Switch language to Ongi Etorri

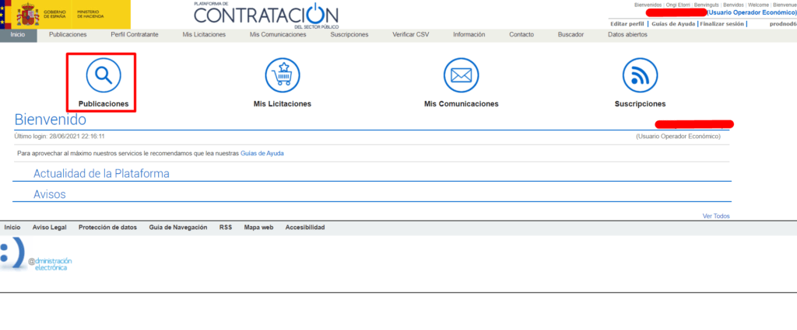678,5
